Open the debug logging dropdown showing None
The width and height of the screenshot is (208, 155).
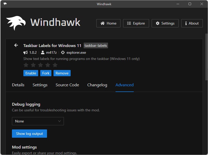tap(38, 121)
